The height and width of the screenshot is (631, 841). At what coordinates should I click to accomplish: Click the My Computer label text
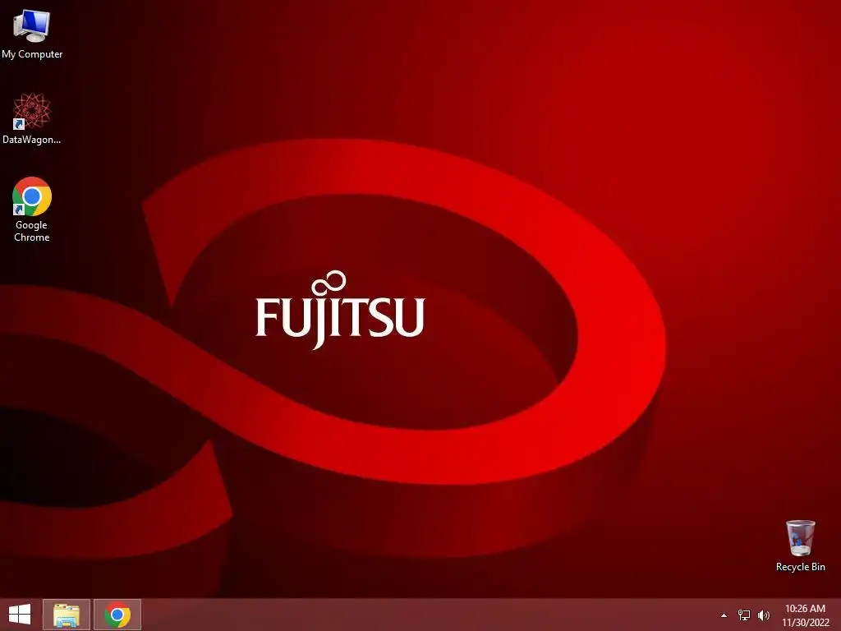coord(32,54)
